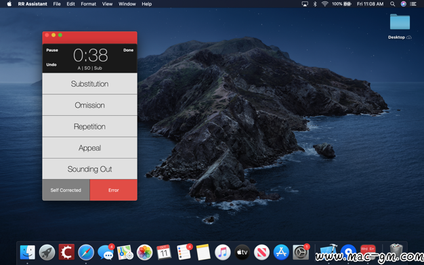Click the 'A | SO | Sub' entry log

click(90, 68)
